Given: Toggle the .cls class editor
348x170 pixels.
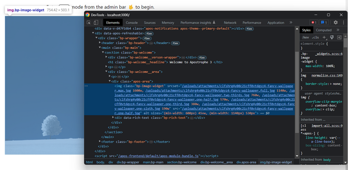Looking at the screenshot, I should 315,37.
